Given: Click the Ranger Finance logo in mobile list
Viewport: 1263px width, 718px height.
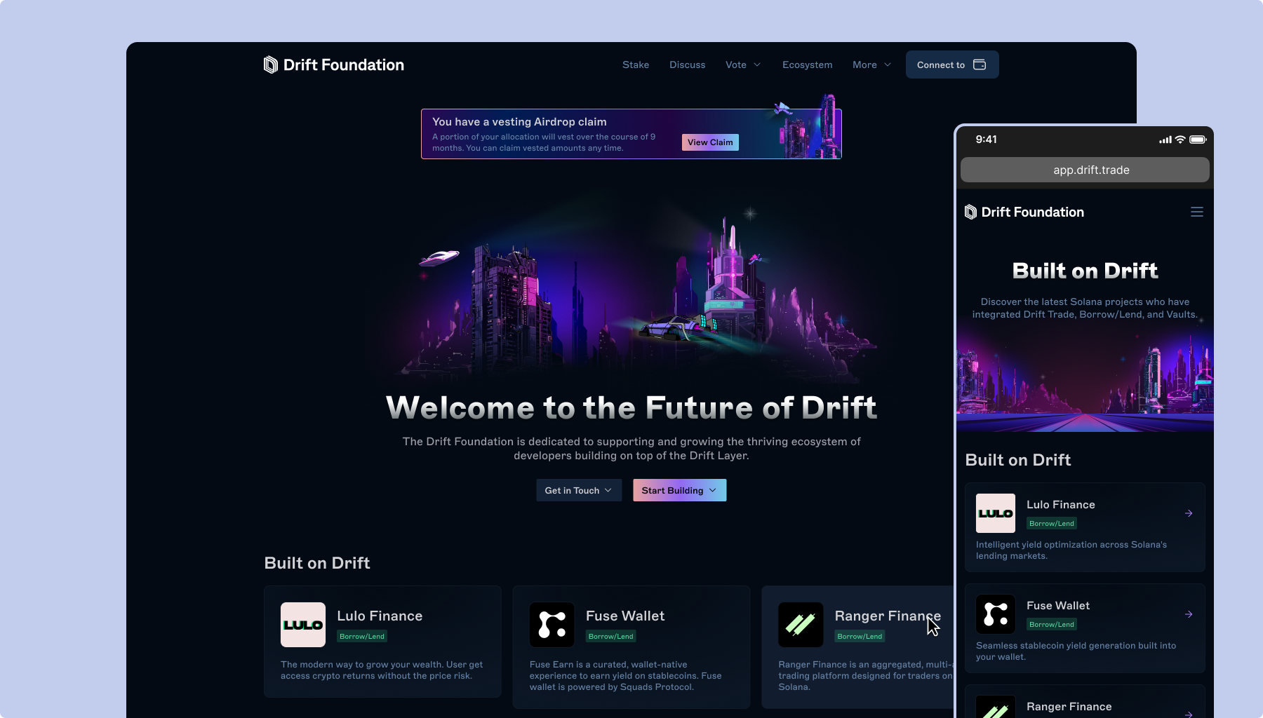Looking at the screenshot, I should pos(996,707).
